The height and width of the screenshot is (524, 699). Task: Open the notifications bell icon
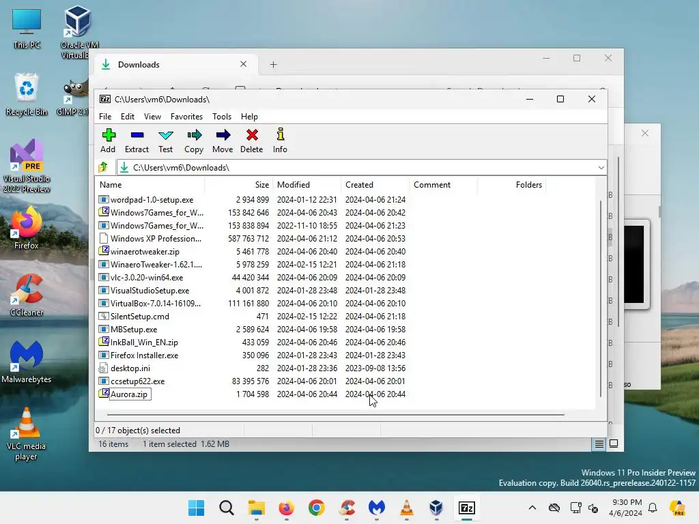[x=653, y=508]
